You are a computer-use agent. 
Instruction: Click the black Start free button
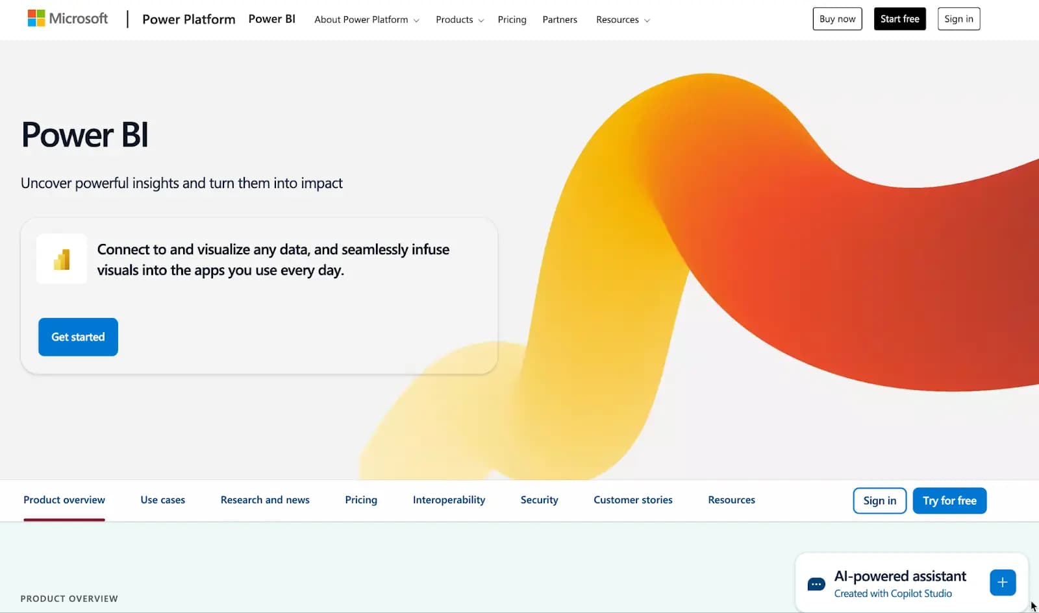pos(899,19)
